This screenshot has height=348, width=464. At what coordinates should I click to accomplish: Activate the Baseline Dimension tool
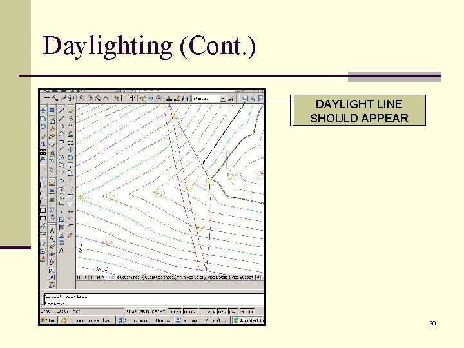(x=124, y=98)
